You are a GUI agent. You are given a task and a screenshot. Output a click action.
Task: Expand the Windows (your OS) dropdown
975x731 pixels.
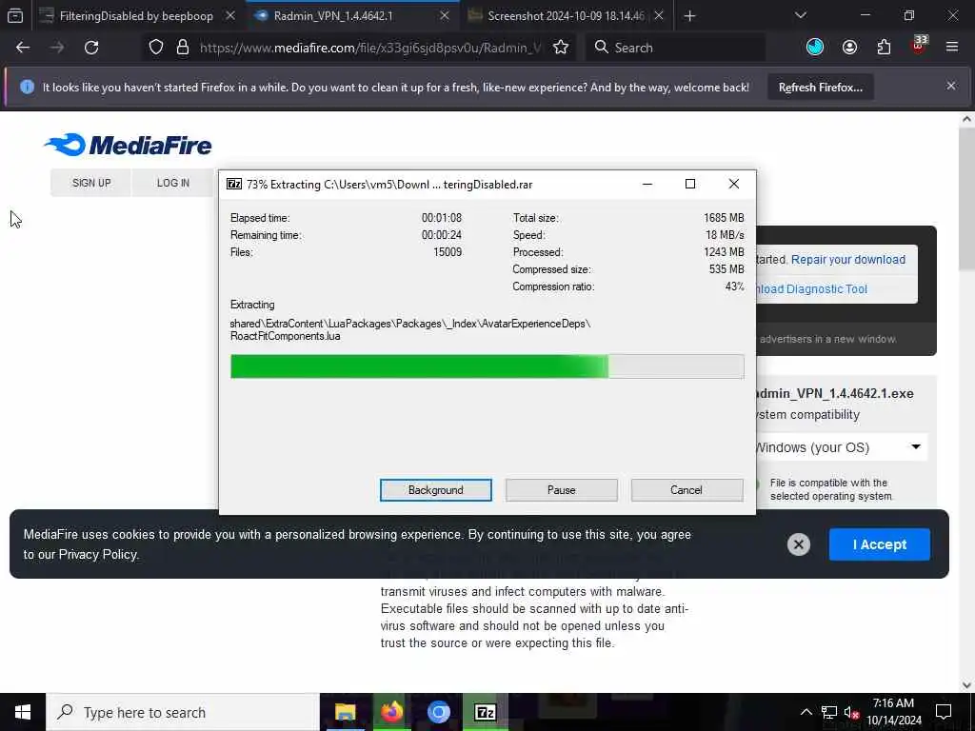point(840,447)
